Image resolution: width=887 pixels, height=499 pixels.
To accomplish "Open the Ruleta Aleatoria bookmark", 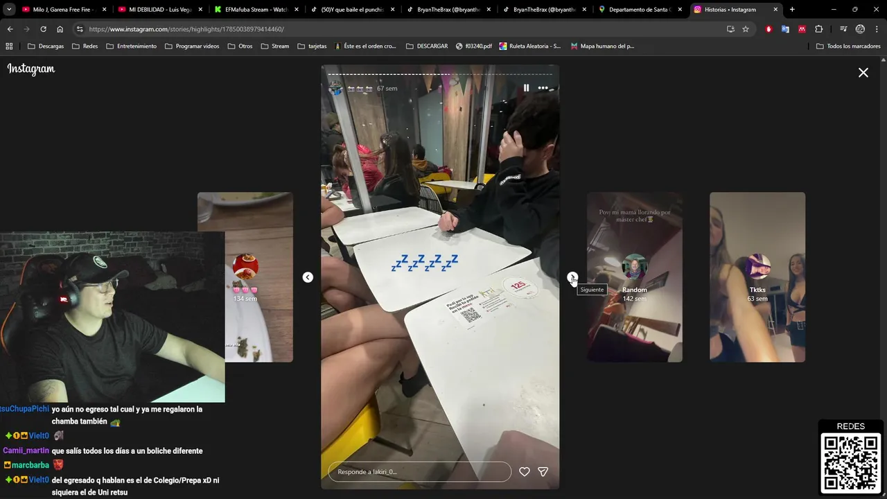I will click(x=530, y=46).
